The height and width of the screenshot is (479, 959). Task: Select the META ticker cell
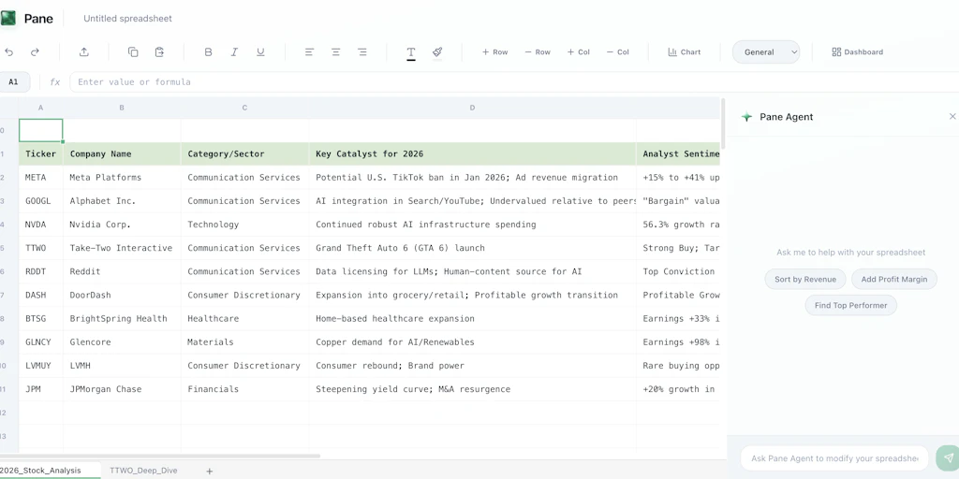(x=41, y=177)
